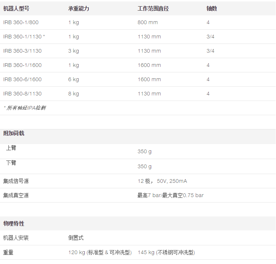Viewport: 276px width, 264px height.
Task: Click the 轴数 column header
Action: pyautogui.click(x=212, y=8)
